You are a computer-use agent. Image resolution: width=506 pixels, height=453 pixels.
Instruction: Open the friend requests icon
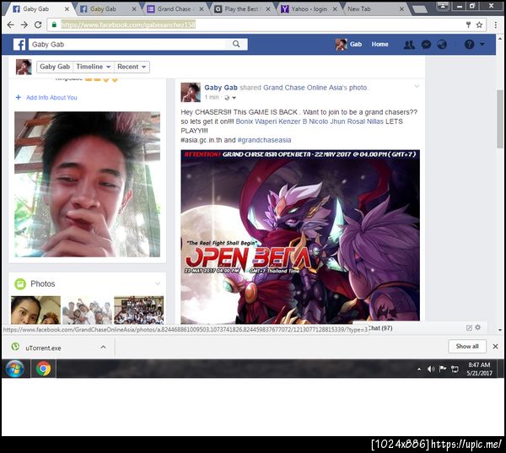pos(409,45)
